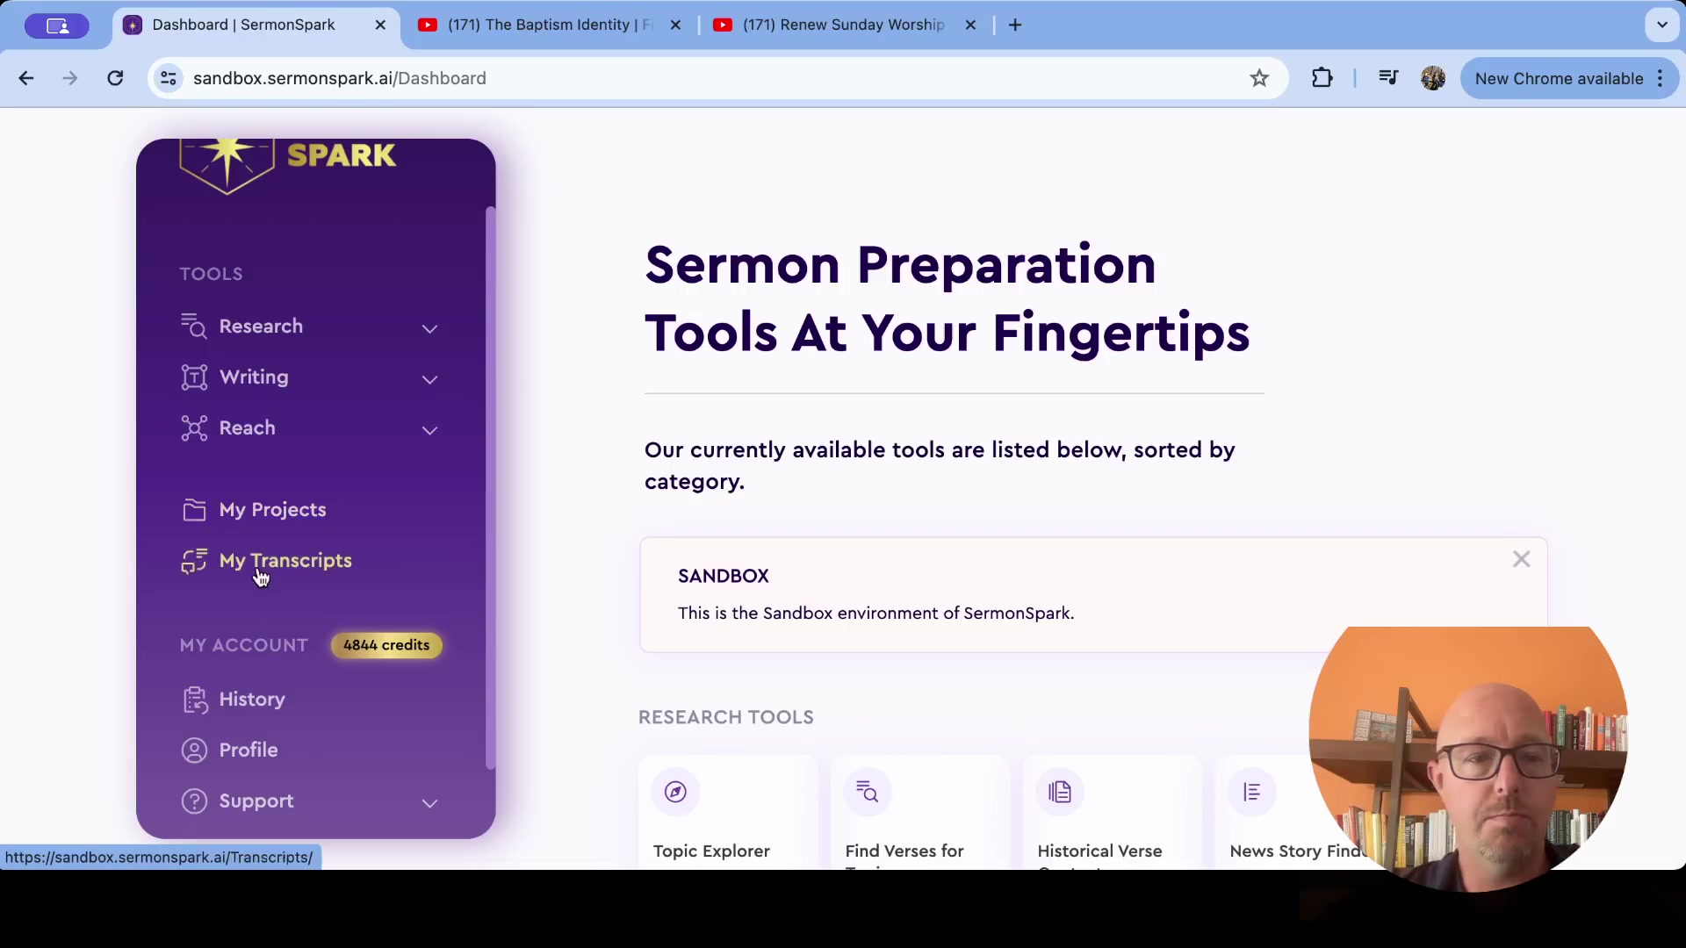Switch to Renew Sunday Worship tab
The image size is (1686, 948).
[844, 25]
